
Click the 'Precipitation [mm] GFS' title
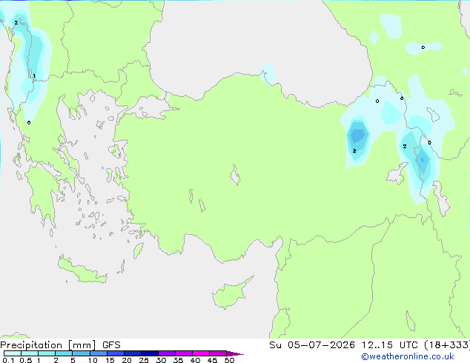[60, 345]
